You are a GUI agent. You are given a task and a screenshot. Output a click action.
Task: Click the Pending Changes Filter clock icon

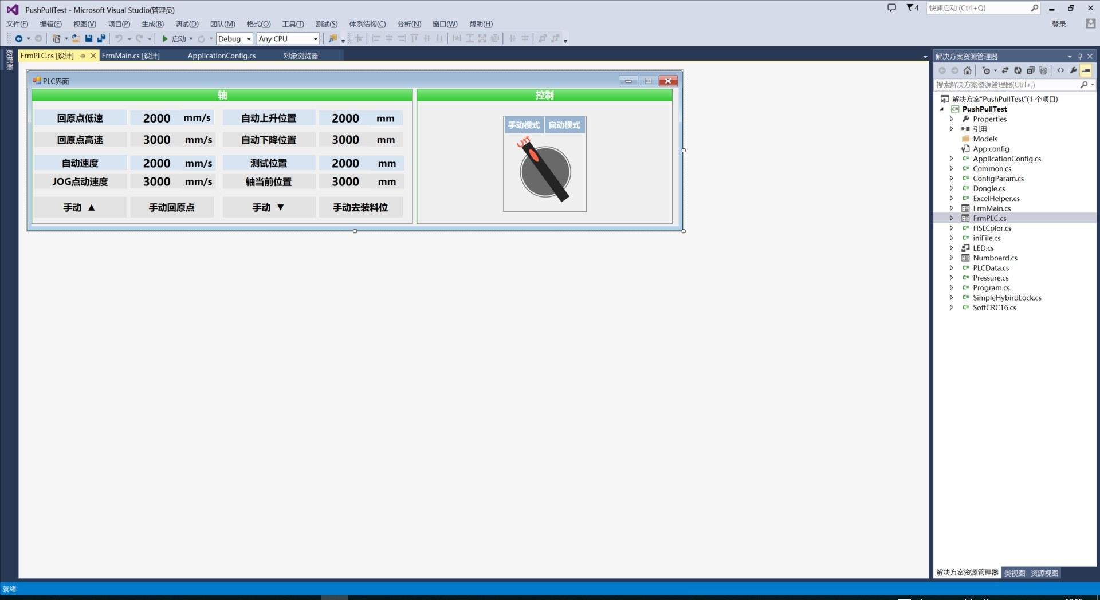[986, 70]
